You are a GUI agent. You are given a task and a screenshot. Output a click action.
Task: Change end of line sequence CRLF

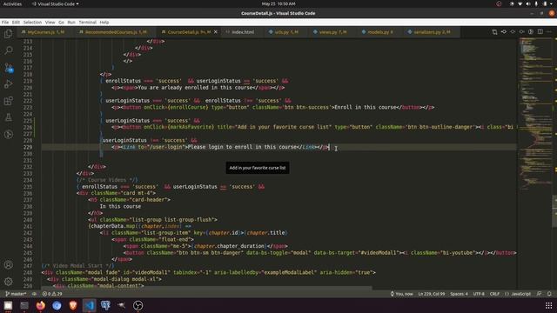(494, 294)
